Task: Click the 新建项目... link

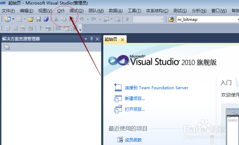Action: pos(135,99)
